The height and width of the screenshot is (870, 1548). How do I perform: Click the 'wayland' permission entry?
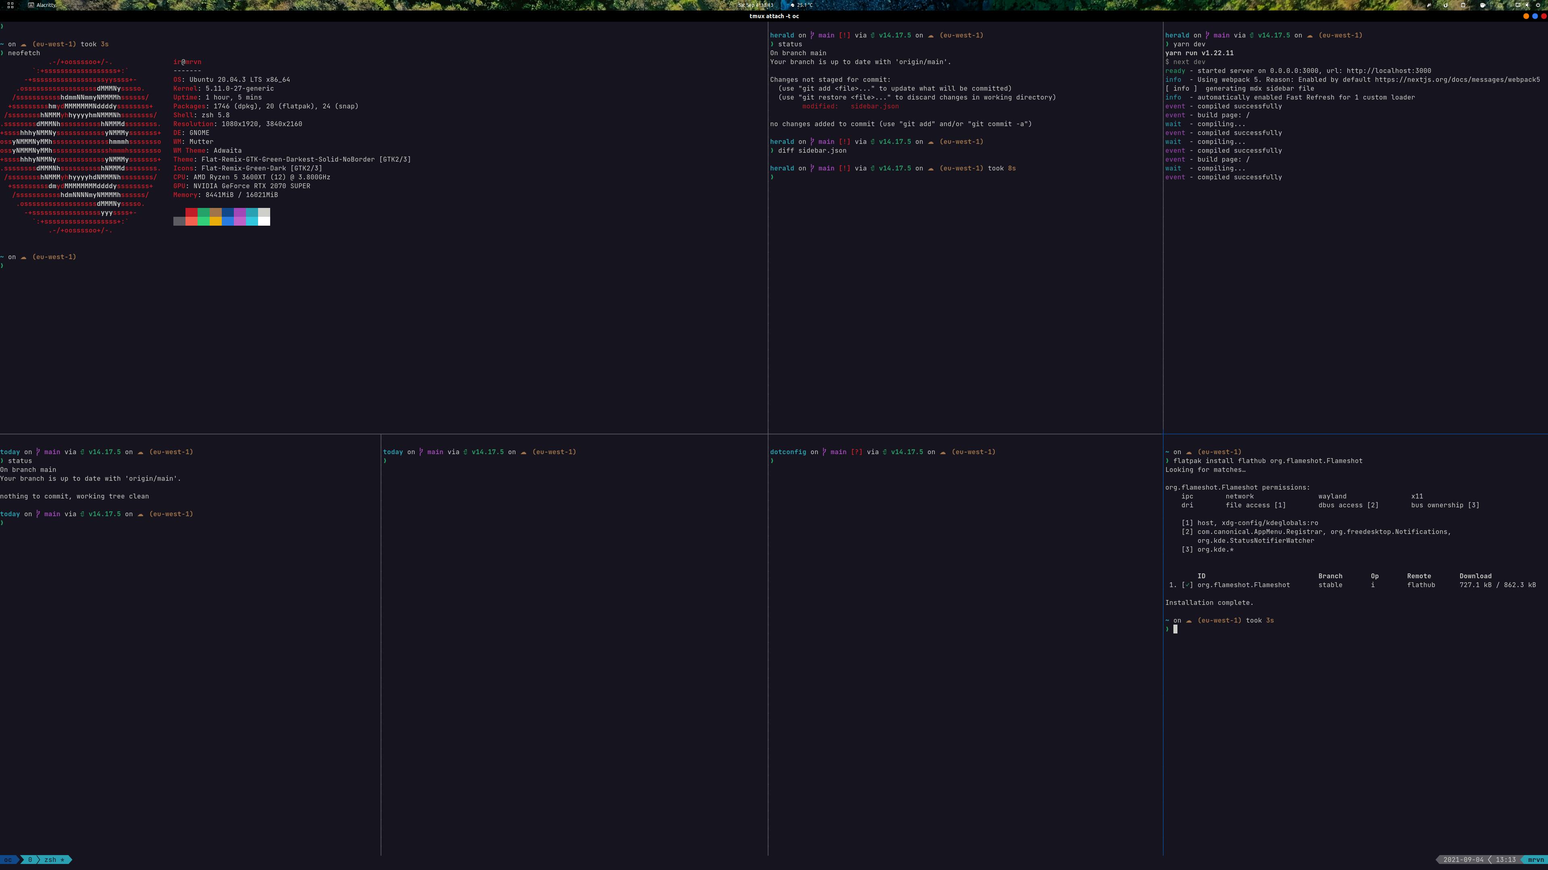click(x=1332, y=496)
